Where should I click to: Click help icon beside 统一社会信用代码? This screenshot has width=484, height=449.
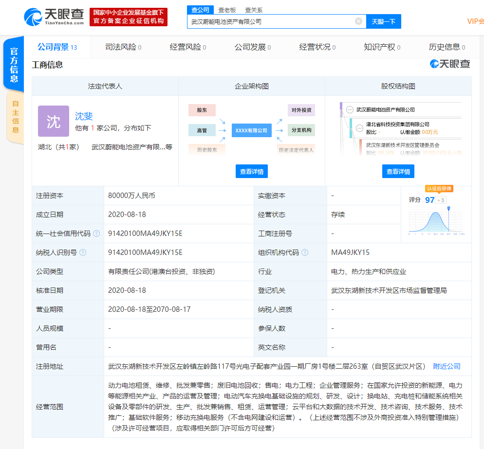pos(96,233)
